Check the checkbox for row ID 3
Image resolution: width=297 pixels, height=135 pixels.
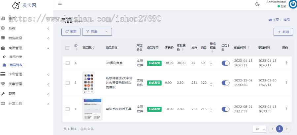coord(67,83)
